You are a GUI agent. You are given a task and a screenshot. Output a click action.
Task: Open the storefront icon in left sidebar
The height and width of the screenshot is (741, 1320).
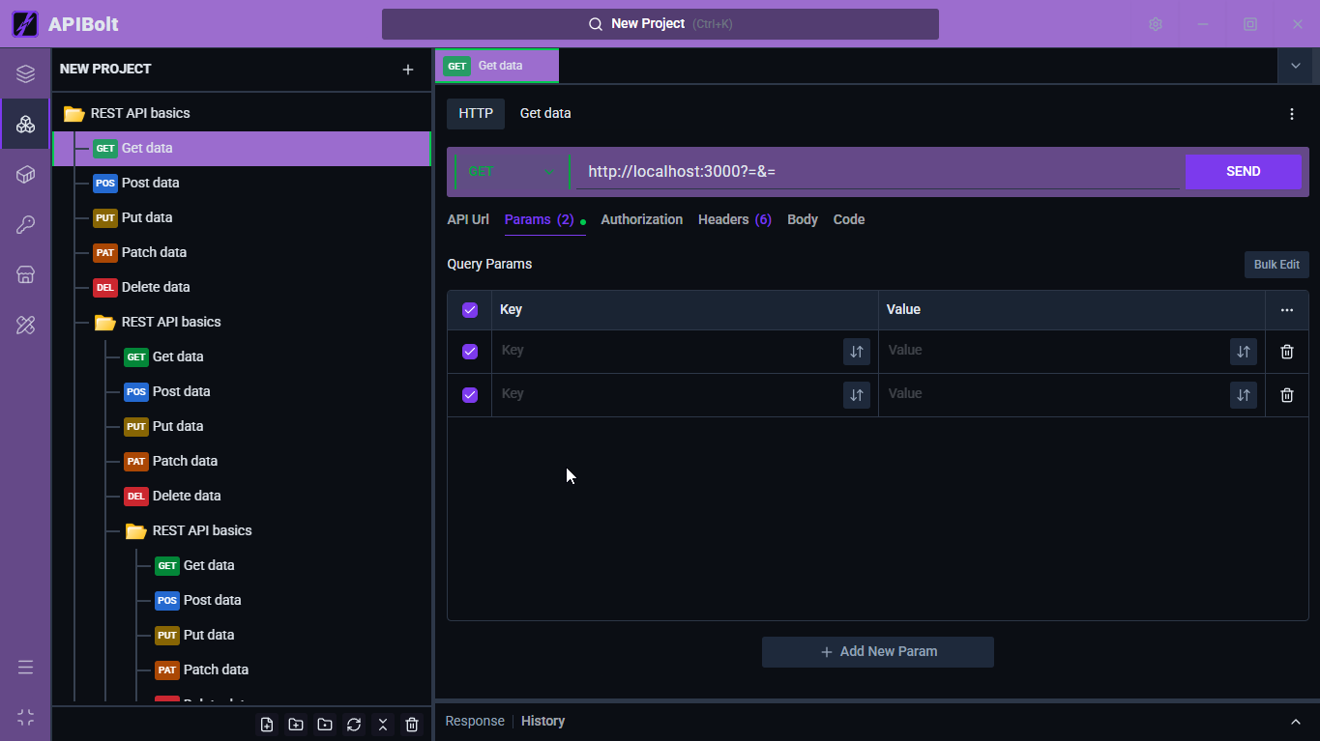tap(26, 275)
